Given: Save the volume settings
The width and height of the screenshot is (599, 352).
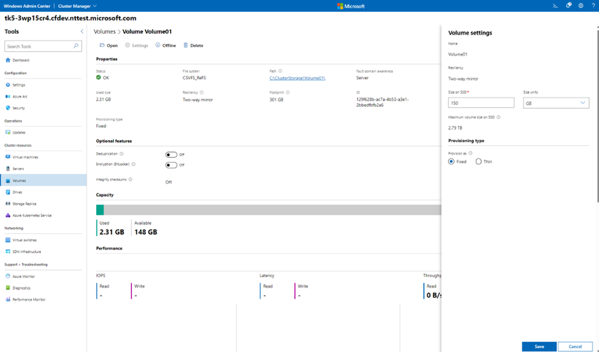Looking at the screenshot, I should pos(539,346).
